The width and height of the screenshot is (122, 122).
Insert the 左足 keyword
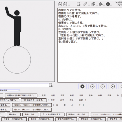pos(72,100)
